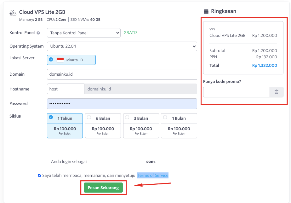
Task: Click the domainku.id Domain input field
Action: (x=122, y=74)
